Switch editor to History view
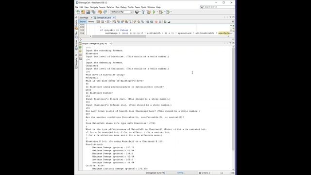The height and width of the screenshot is (175, 311). (91, 21)
